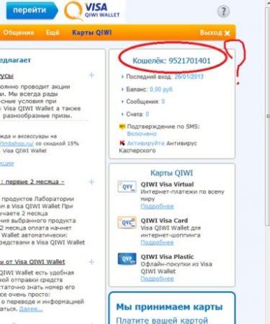
Task: Expand the 'первые 2 месяца' offer plus sign
Action: (x=91, y=181)
